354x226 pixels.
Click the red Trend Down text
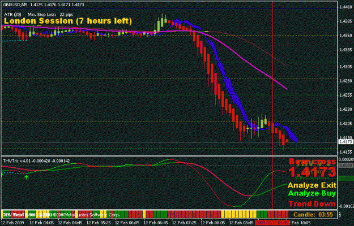(312, 204)
